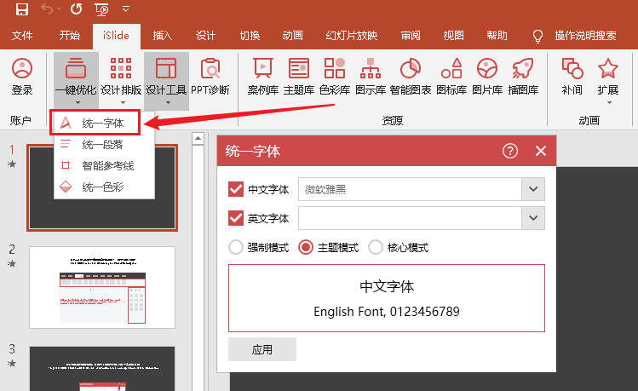The height and width of the screenshot is (391, 638).
Task: Click the slide 3 animation star icon
Action: coord(12,364)
